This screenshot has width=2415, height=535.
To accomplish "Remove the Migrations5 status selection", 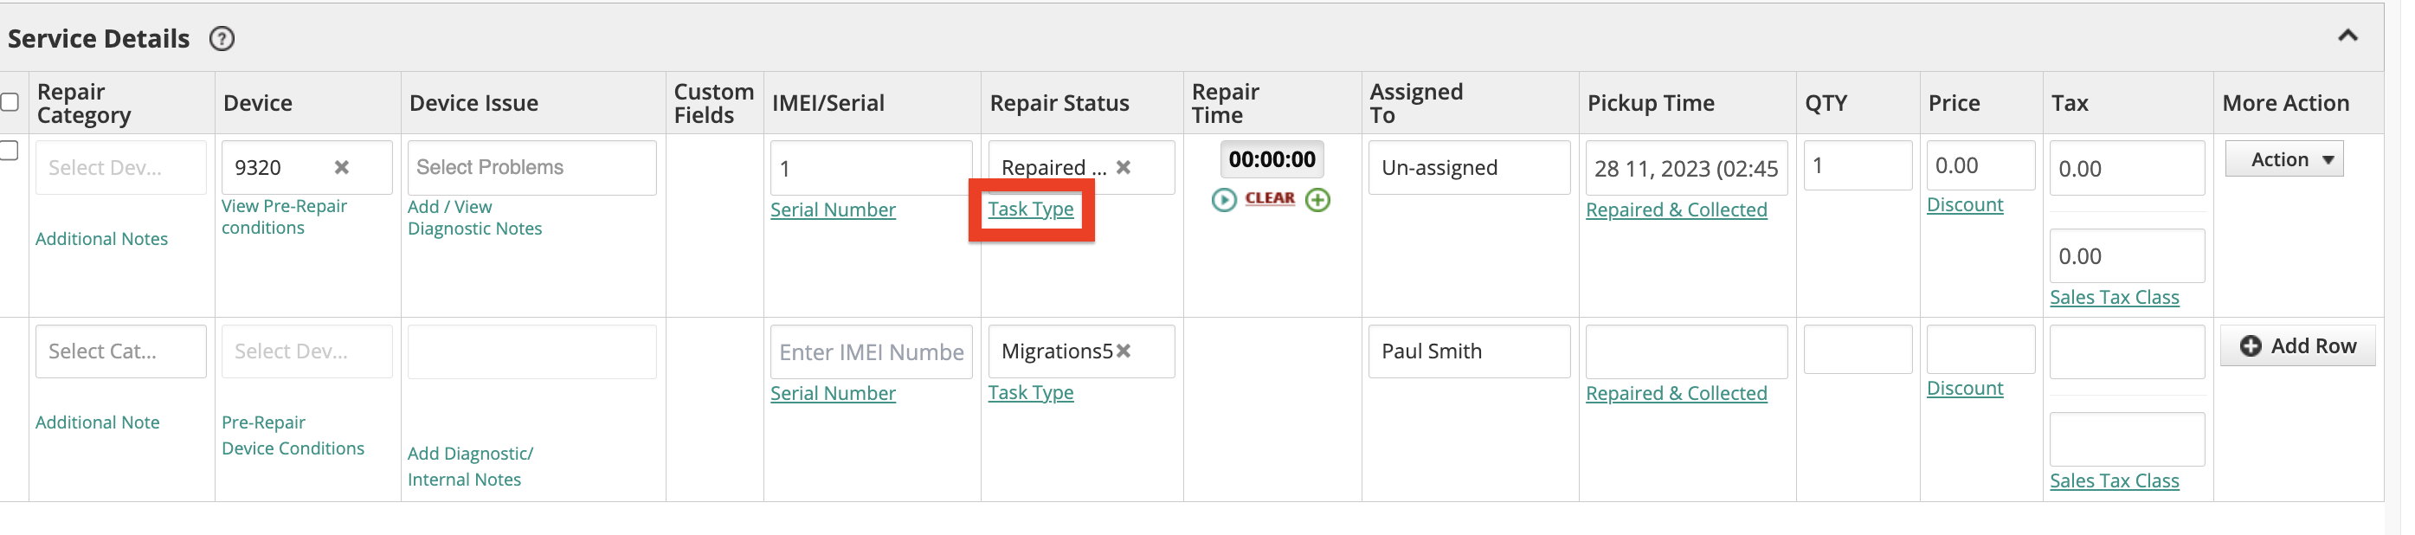I will coord(1124,351).
